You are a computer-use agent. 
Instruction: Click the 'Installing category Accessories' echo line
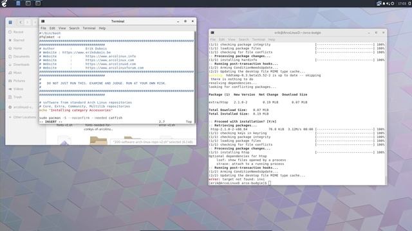[76, 110]
